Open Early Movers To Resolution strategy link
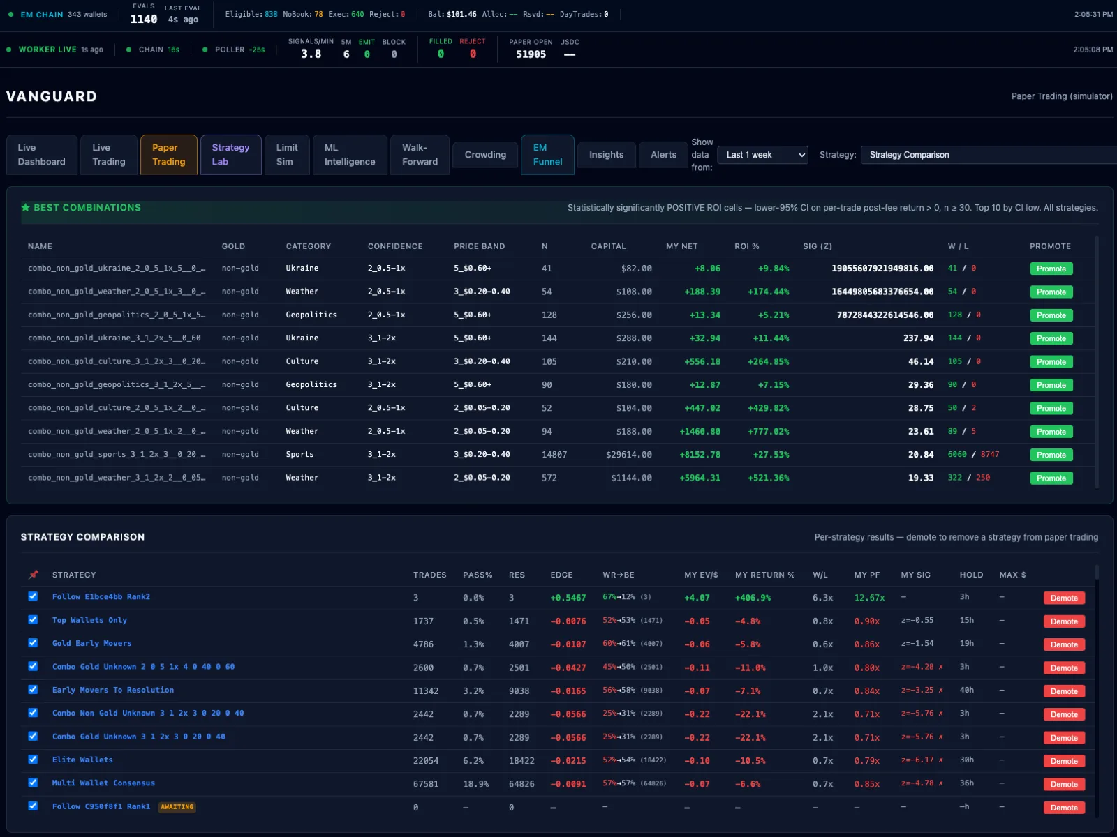1117x837 pixels. 113,690
